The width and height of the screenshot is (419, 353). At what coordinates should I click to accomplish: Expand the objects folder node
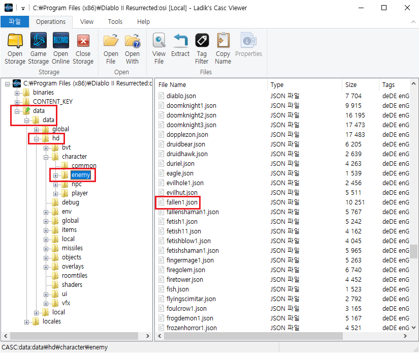(46, 258)
